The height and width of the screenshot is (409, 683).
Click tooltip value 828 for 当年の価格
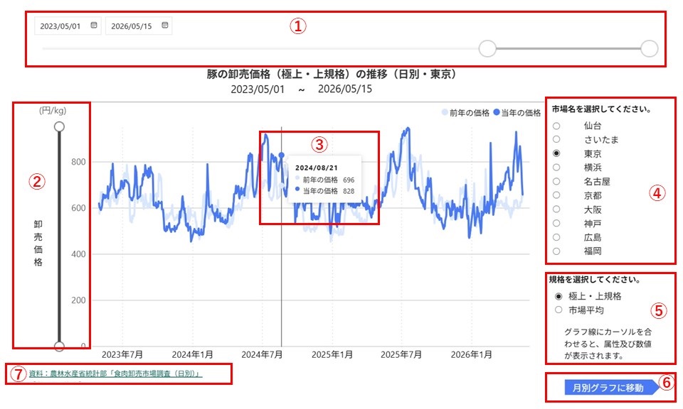(349, 191)
